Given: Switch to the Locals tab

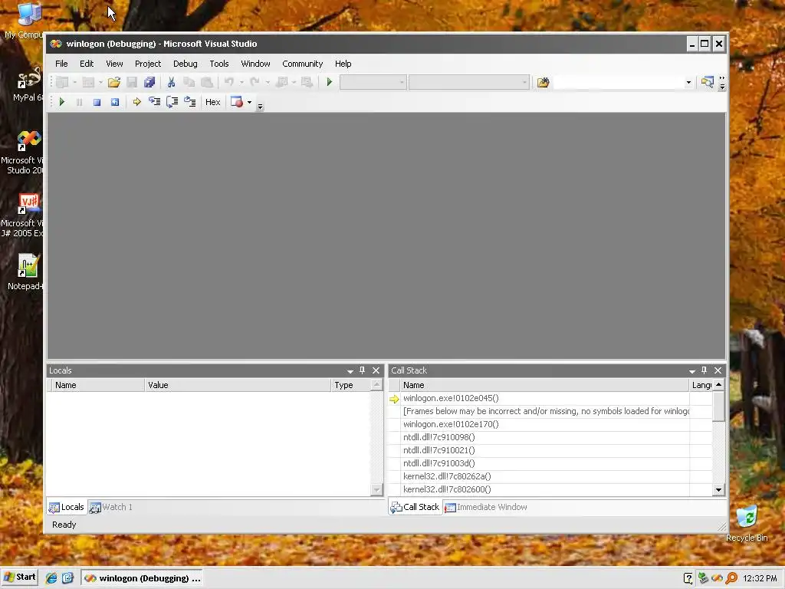Looking at the screenshot, I should (x=67, y=507).
